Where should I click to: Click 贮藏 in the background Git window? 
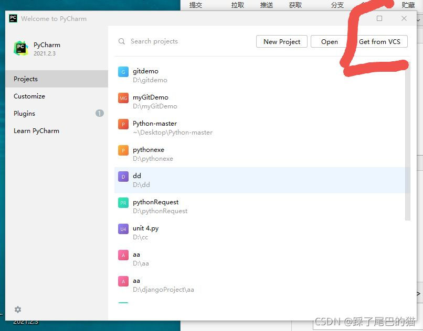[408, 5]
